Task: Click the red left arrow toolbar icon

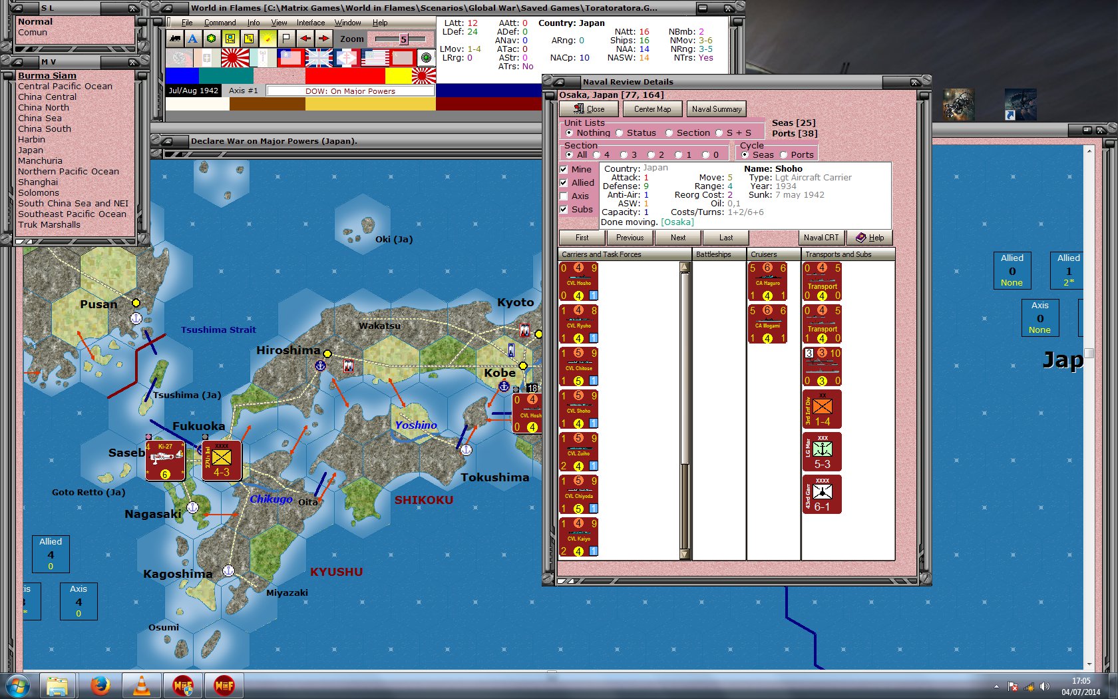Action: [305, 39]
